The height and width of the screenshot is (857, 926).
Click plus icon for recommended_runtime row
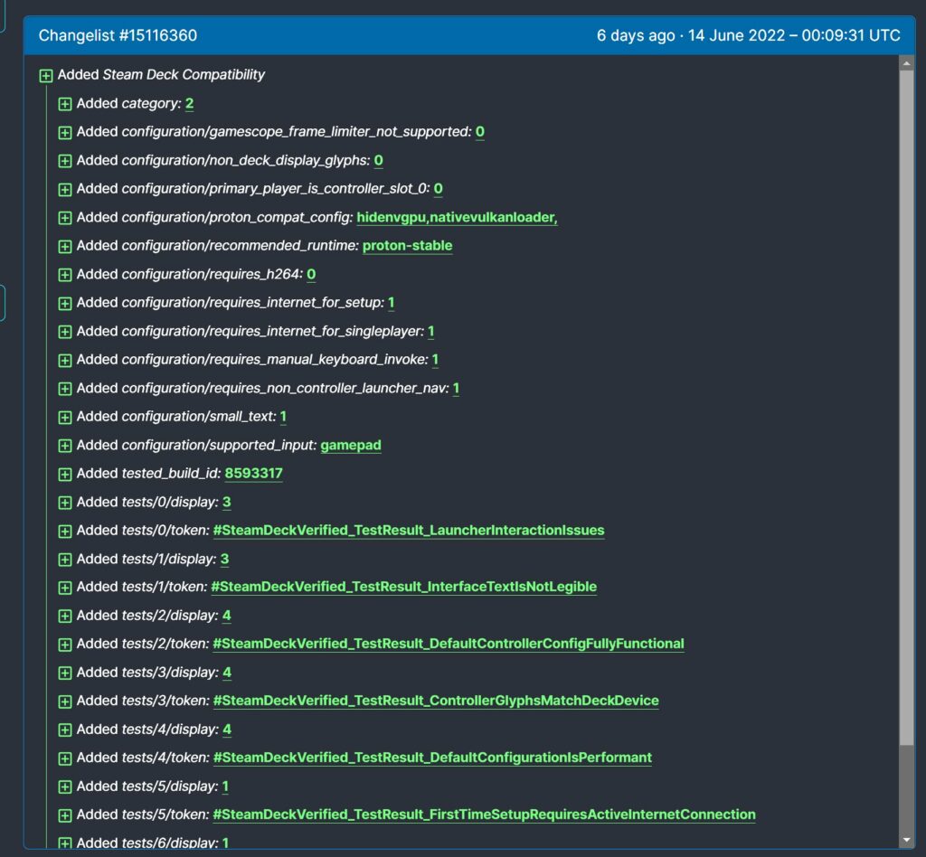tap(65, 246)
